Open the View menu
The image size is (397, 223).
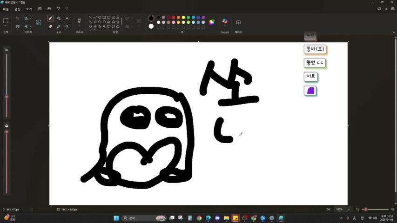[x=29, y=9]
